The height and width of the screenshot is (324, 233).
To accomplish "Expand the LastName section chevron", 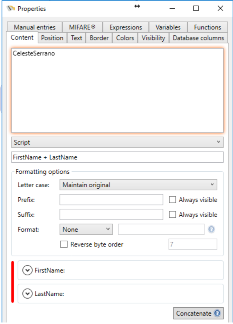I will 27,294.
